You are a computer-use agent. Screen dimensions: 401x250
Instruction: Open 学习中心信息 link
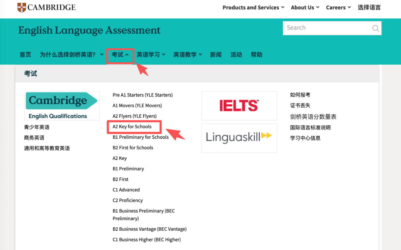point(305,138)
